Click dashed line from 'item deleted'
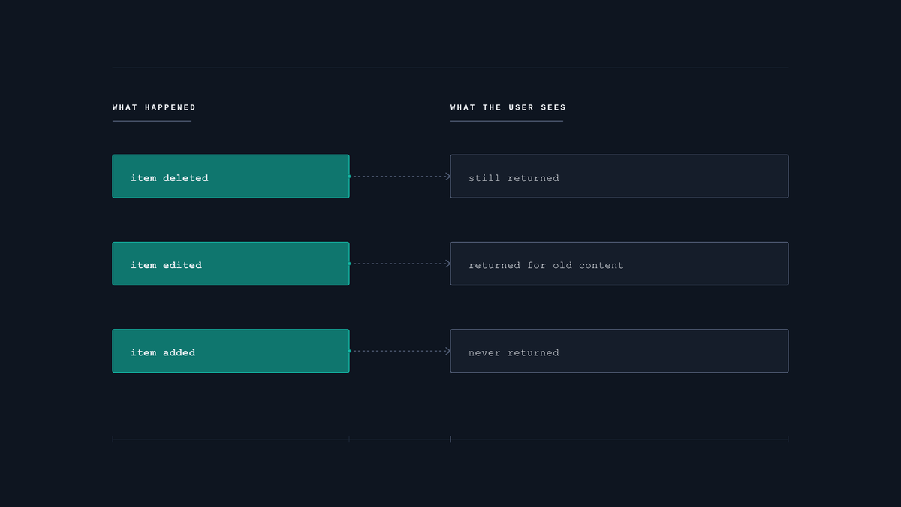This screenshot has width=901, height=507. pyautogui.click(x=398, y=177)
